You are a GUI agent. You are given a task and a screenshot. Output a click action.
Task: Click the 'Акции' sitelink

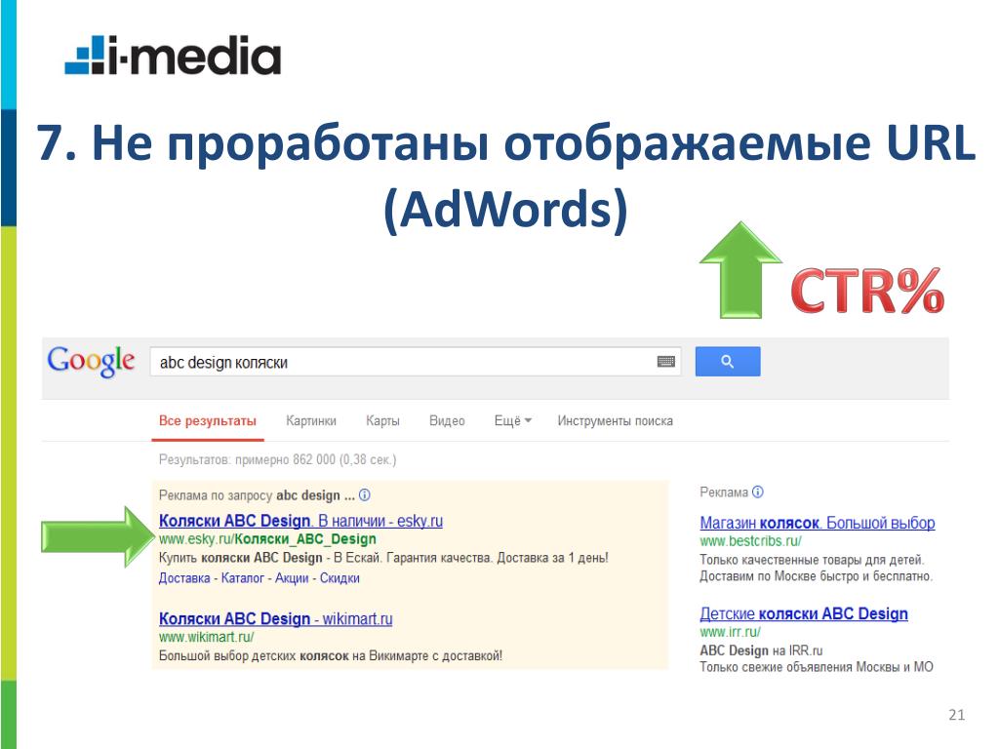tap(291, 578)
